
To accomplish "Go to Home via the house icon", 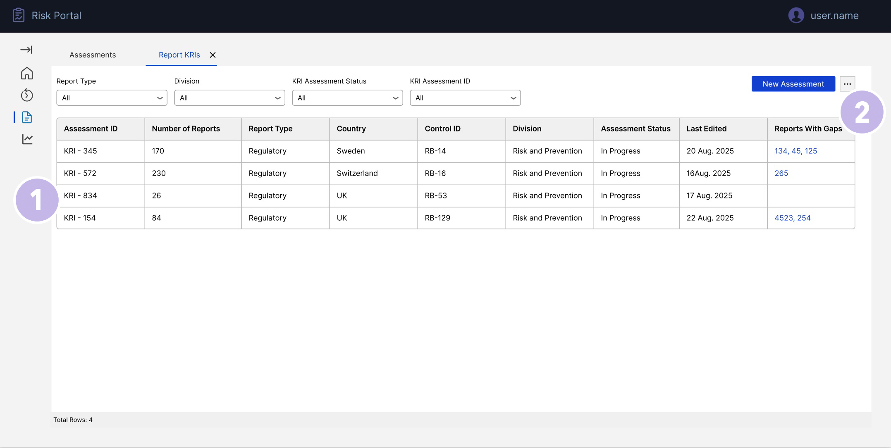I will click(x=27, y=73).
